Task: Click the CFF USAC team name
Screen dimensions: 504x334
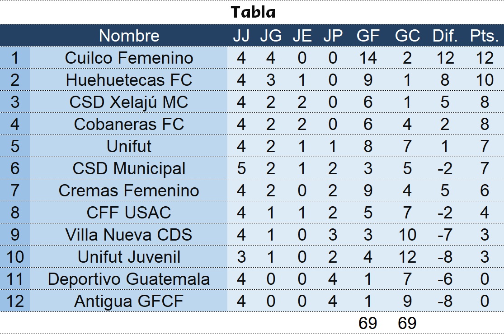Action: (129, 213)
